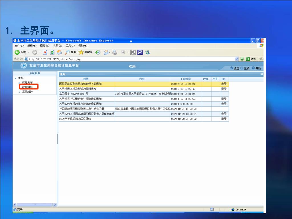Screen dimensions: 292x219
Task: Click the platform logo emblem
Action: point(23,66)
